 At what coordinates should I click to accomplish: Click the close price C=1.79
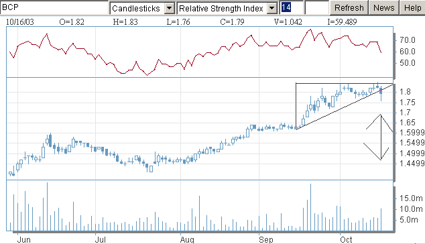point(232,22)
